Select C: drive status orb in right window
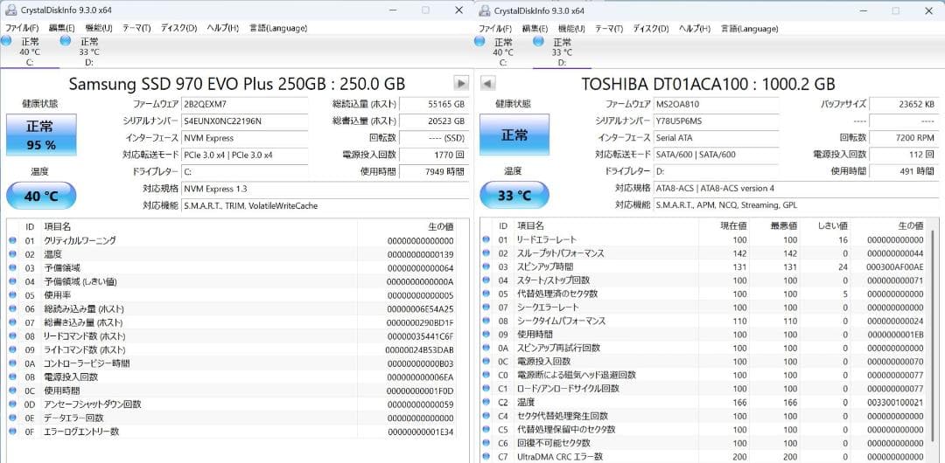Viewport: 945px width, 463px height. tap(479, 41)
